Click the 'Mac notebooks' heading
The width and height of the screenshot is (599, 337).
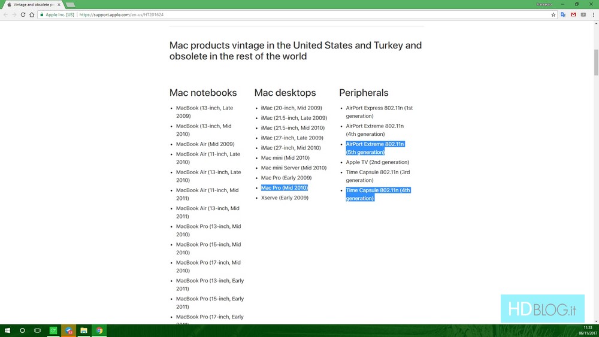[x=203, y=93]
